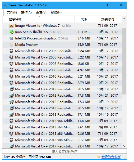Open the 查看(V) menu

click(41, 12)
